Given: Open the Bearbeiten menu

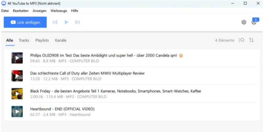Looking at the screenshot, I should click(x=21, y=11).
